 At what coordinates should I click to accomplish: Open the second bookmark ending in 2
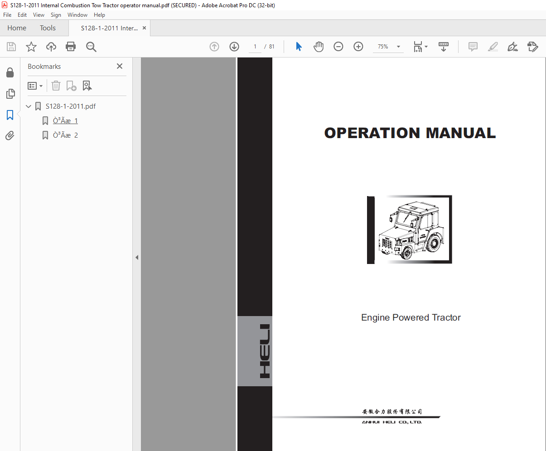(65, 135)
